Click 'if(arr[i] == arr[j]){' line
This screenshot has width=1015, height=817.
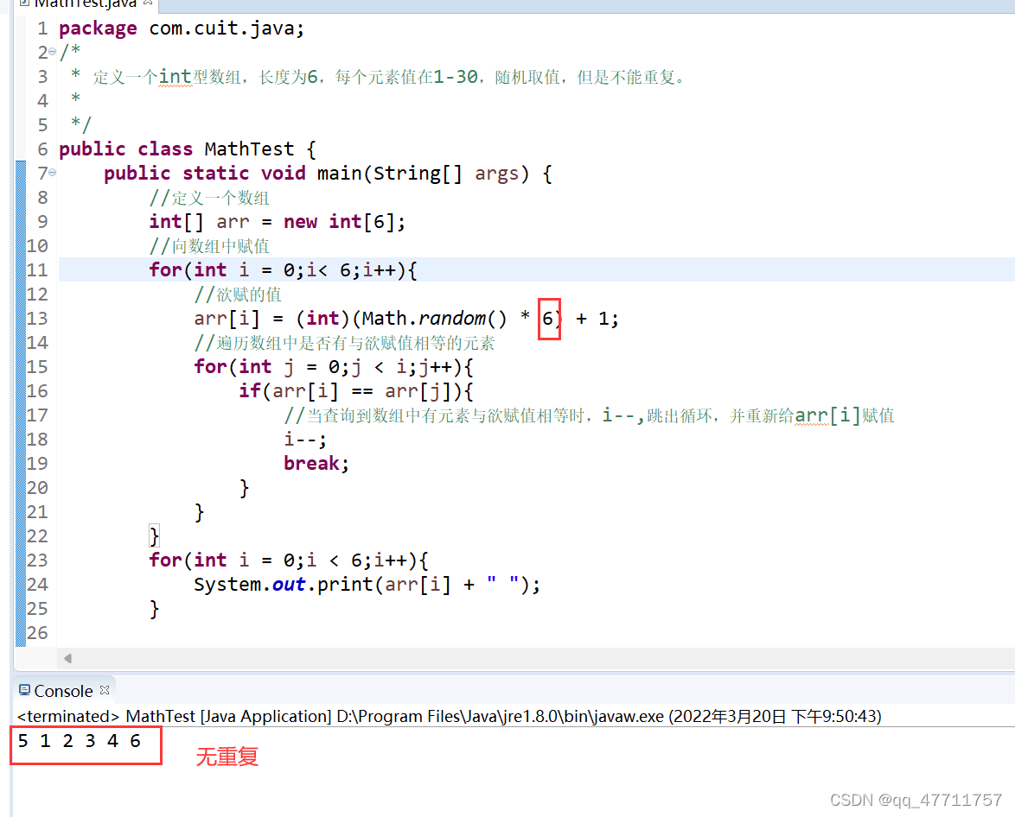356,390
